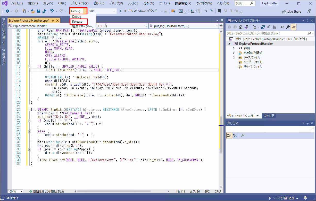Screen dimensions: 316x201
Task: Toggle Categorized view in the Properties panel
Action: pos(229,135)
